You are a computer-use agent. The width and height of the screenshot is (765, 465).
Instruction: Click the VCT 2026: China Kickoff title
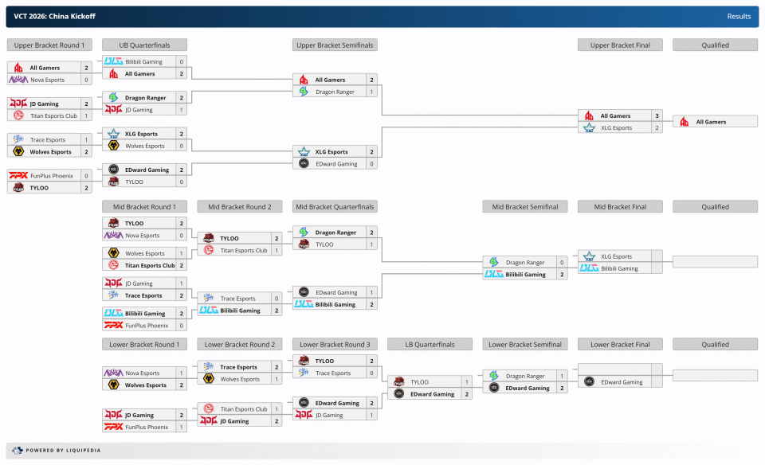tap(55, 16)
